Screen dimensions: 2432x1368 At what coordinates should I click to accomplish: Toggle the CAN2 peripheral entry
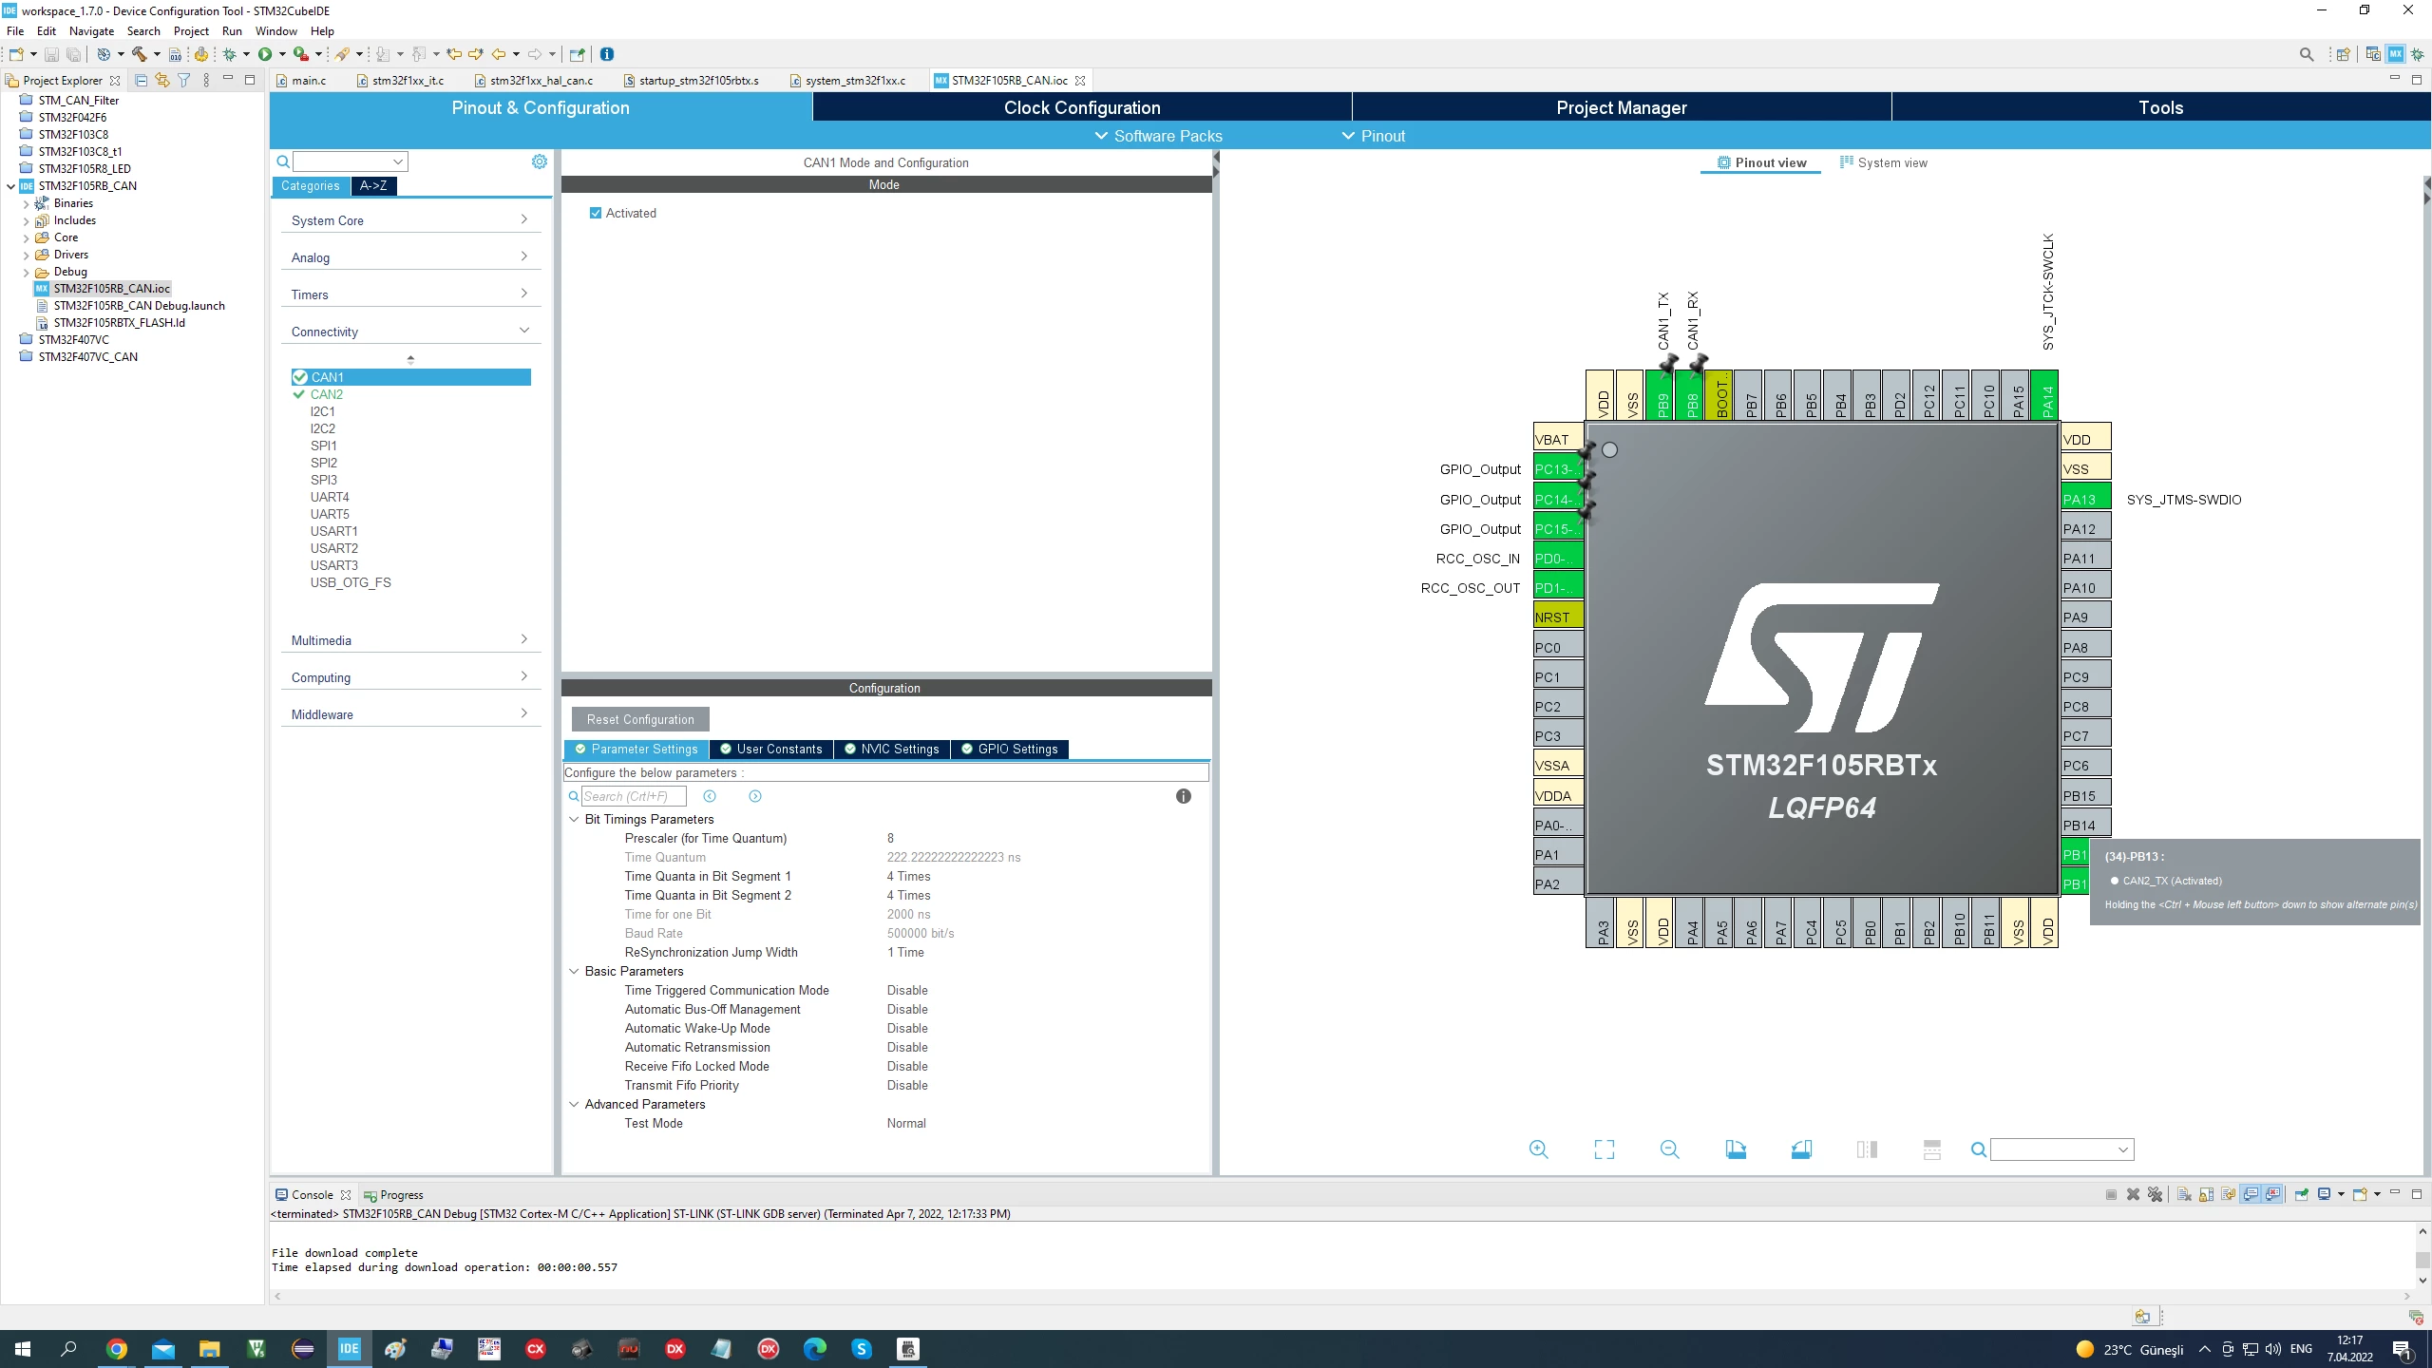click(x=326, y=394)
